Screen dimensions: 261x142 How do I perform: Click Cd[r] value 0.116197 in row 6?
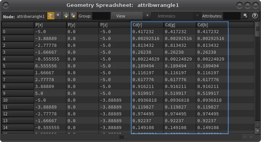tap(143, 73)
